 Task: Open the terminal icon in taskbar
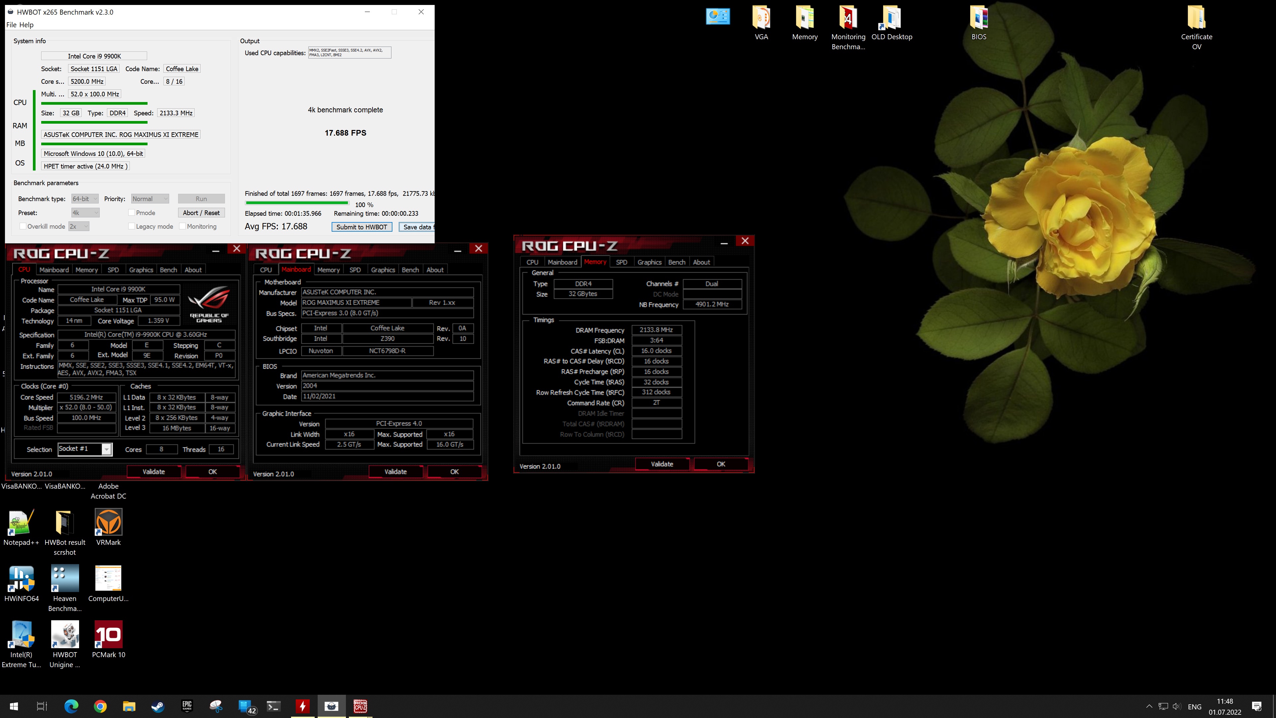tap(273, 706)
